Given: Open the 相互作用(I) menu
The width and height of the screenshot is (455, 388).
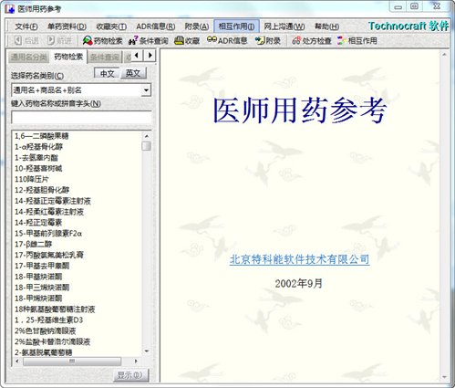Looking at the screenshot, I should (x=236, y=26).
